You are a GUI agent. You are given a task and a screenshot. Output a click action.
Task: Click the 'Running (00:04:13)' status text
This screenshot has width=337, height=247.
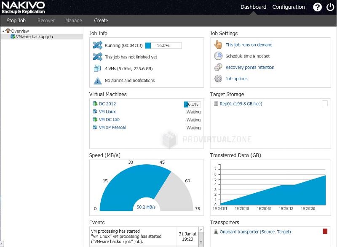[x=123, y=45]
